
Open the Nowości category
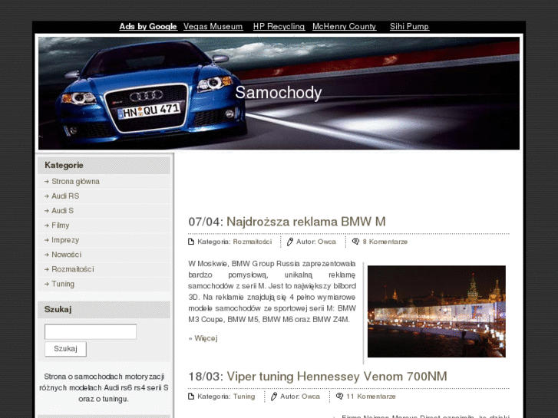[66, 255]
